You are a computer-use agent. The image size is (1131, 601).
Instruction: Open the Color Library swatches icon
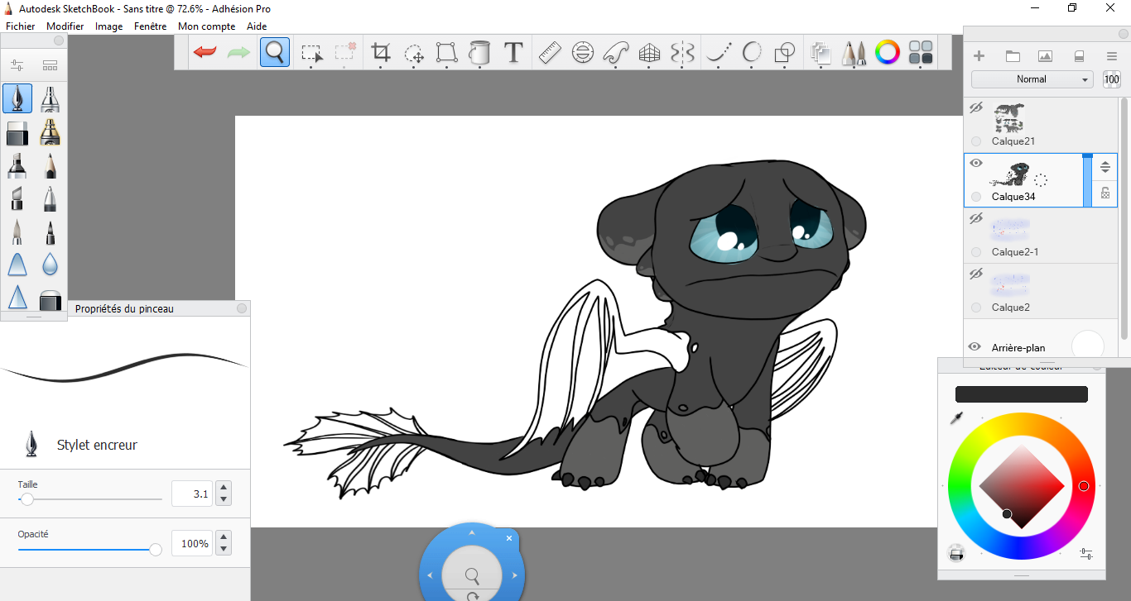(x=921, y=53)
